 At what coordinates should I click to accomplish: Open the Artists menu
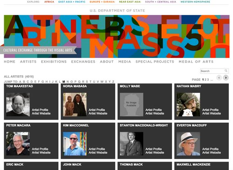click(x=28, y=62)
